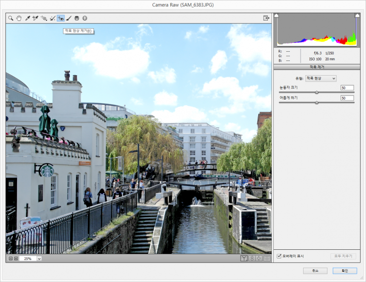This screenshot has height=282, width=366.
Task: Select the Radial Filter tool
Action: point(84,18)
